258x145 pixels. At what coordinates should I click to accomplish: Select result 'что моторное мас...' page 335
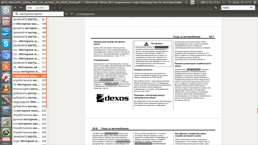pyautogui.click(x=30, y=124)
